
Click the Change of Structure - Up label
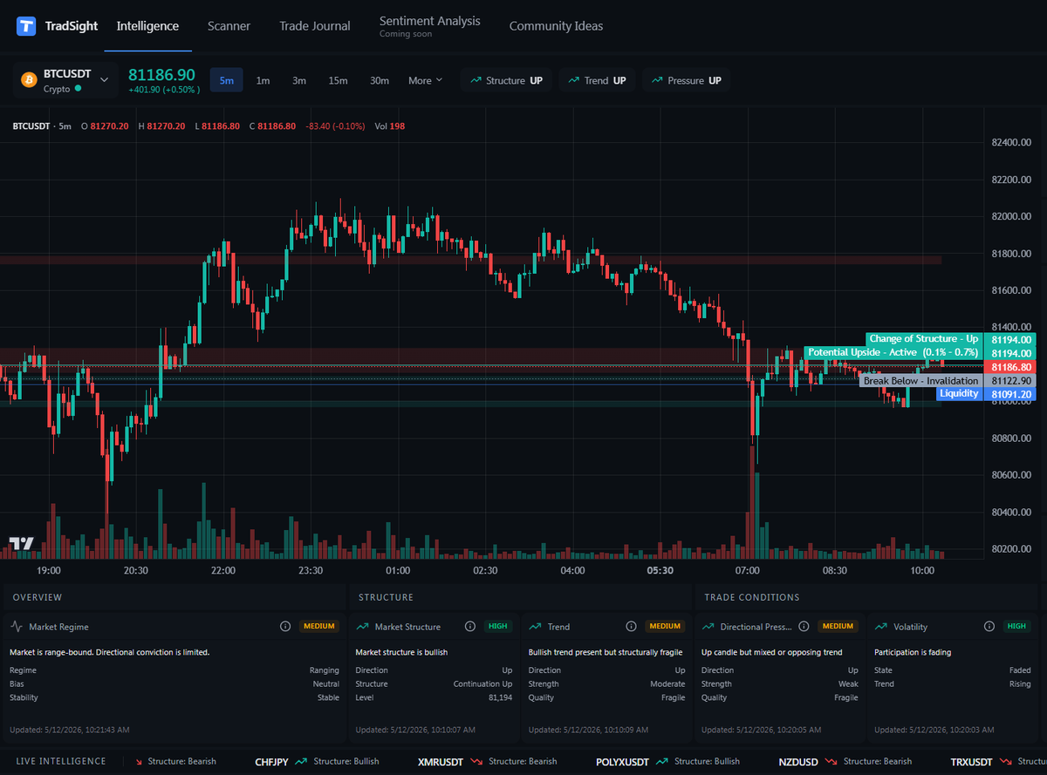pyautogui.click(x=924, y=338)
